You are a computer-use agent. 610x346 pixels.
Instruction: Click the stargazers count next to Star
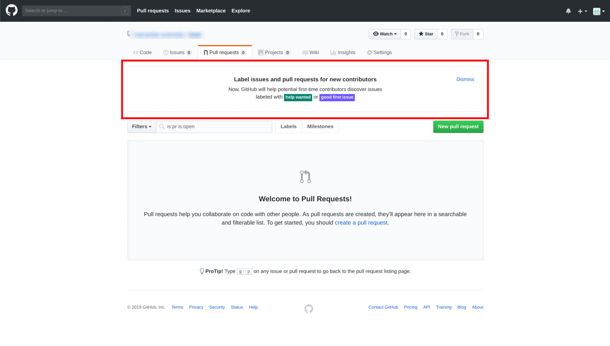click(x=442, y=34)
